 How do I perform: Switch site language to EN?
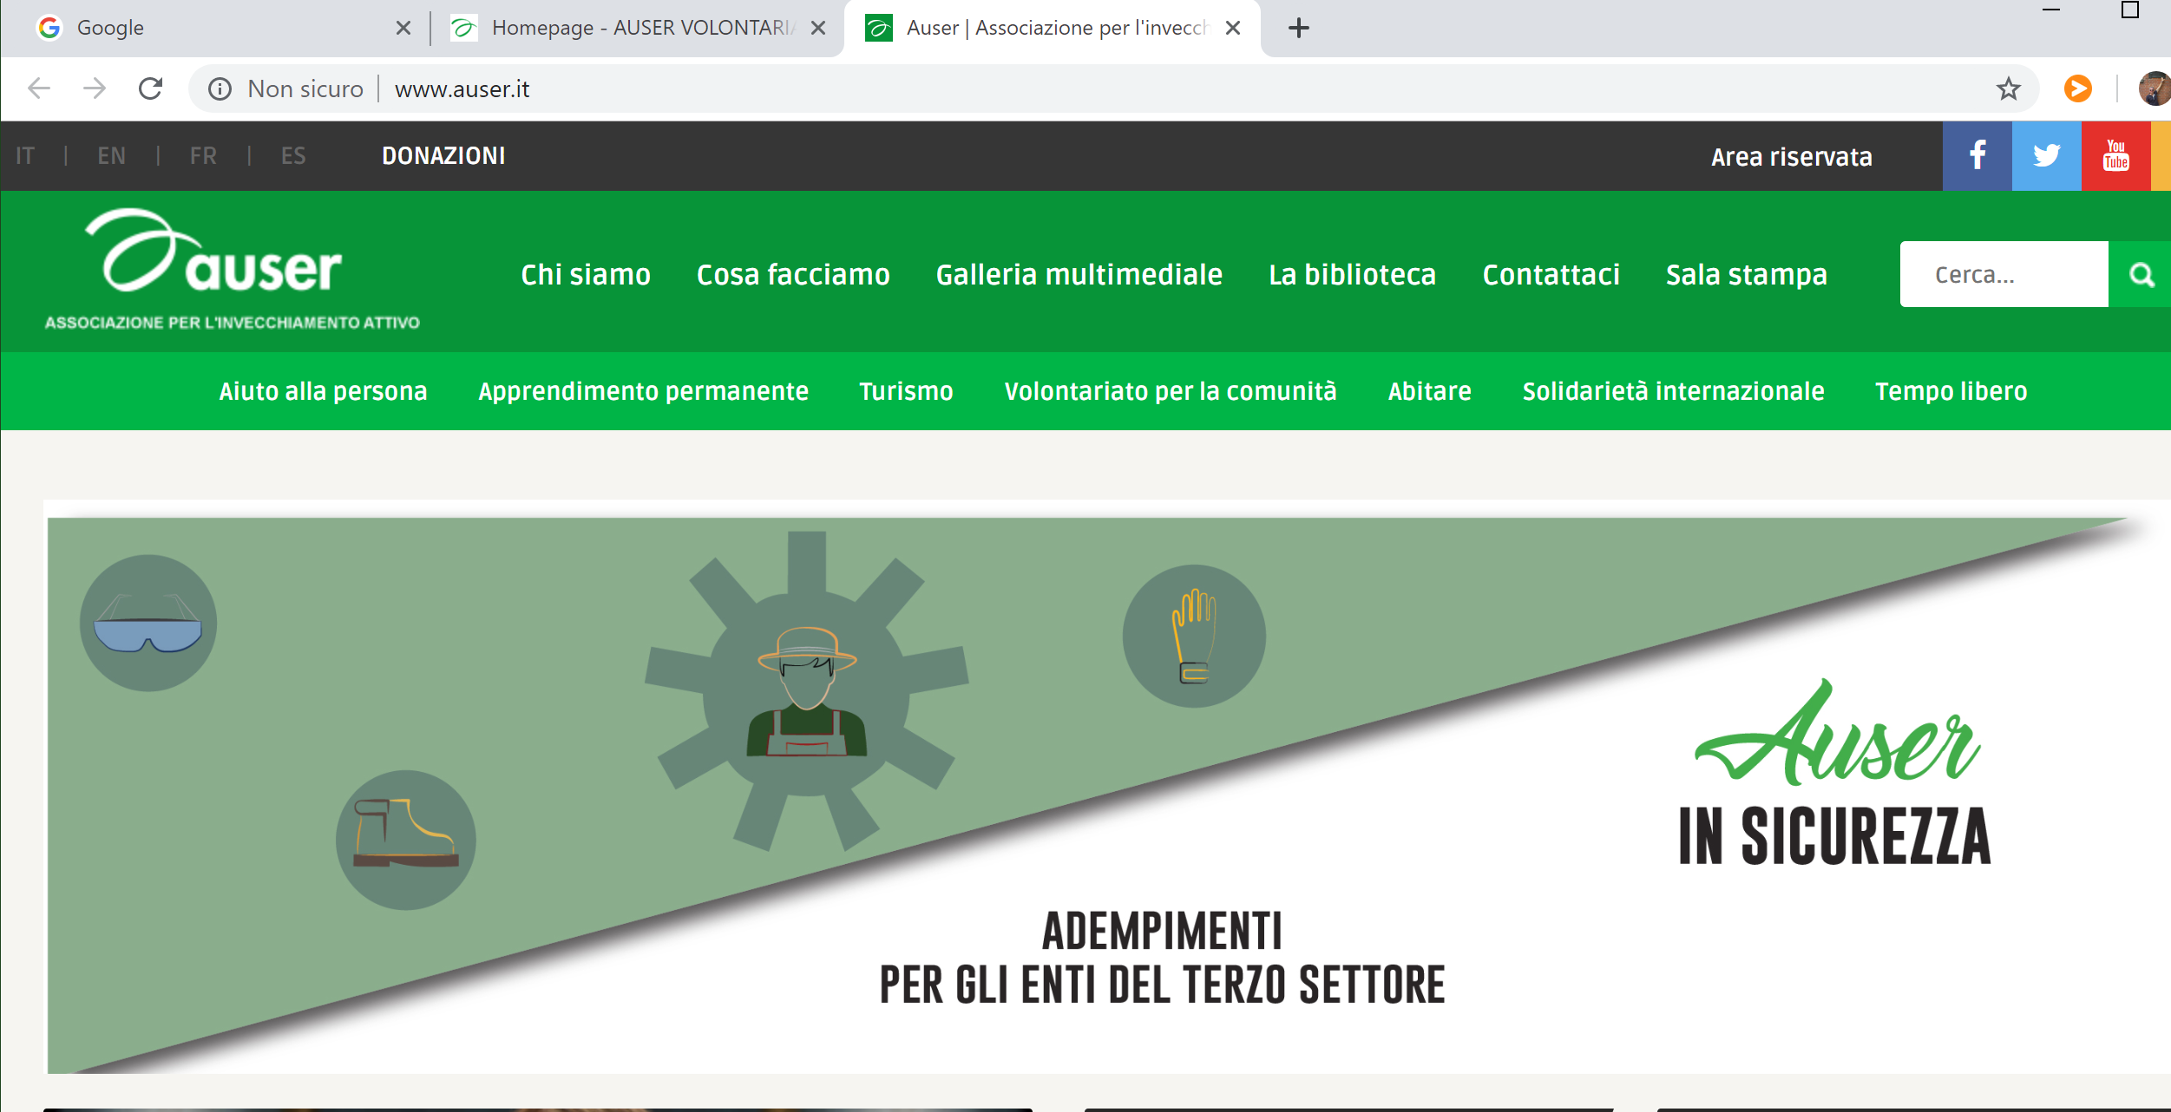(x=111, y=156)
